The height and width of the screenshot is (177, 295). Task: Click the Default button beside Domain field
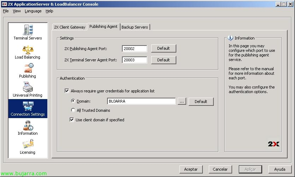pyautogui.click(x=201, y=102)
